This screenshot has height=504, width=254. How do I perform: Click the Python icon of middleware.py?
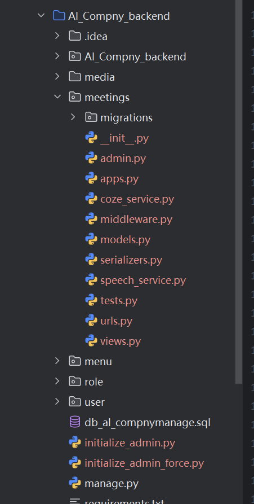point(91,219)
